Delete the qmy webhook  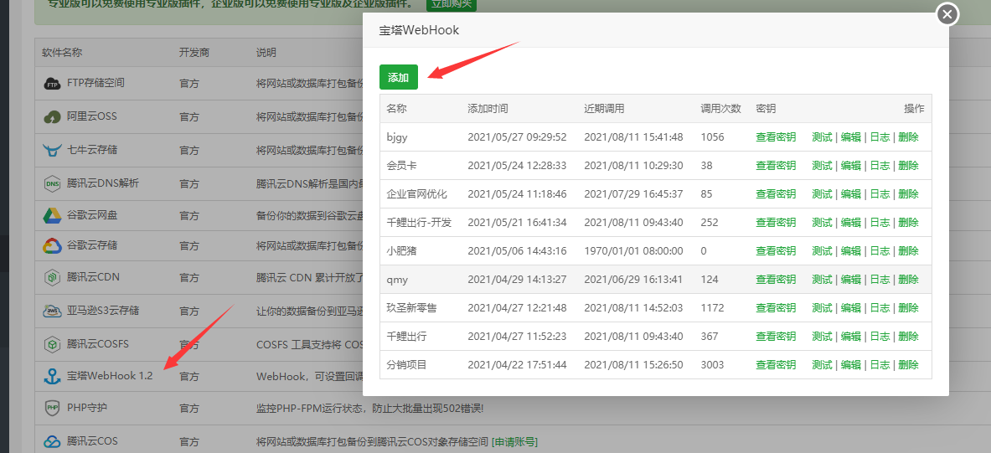pyautogui.click(x=908, y=280)
